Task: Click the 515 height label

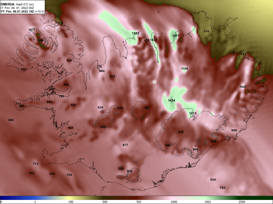Action: tap(112, 76)
